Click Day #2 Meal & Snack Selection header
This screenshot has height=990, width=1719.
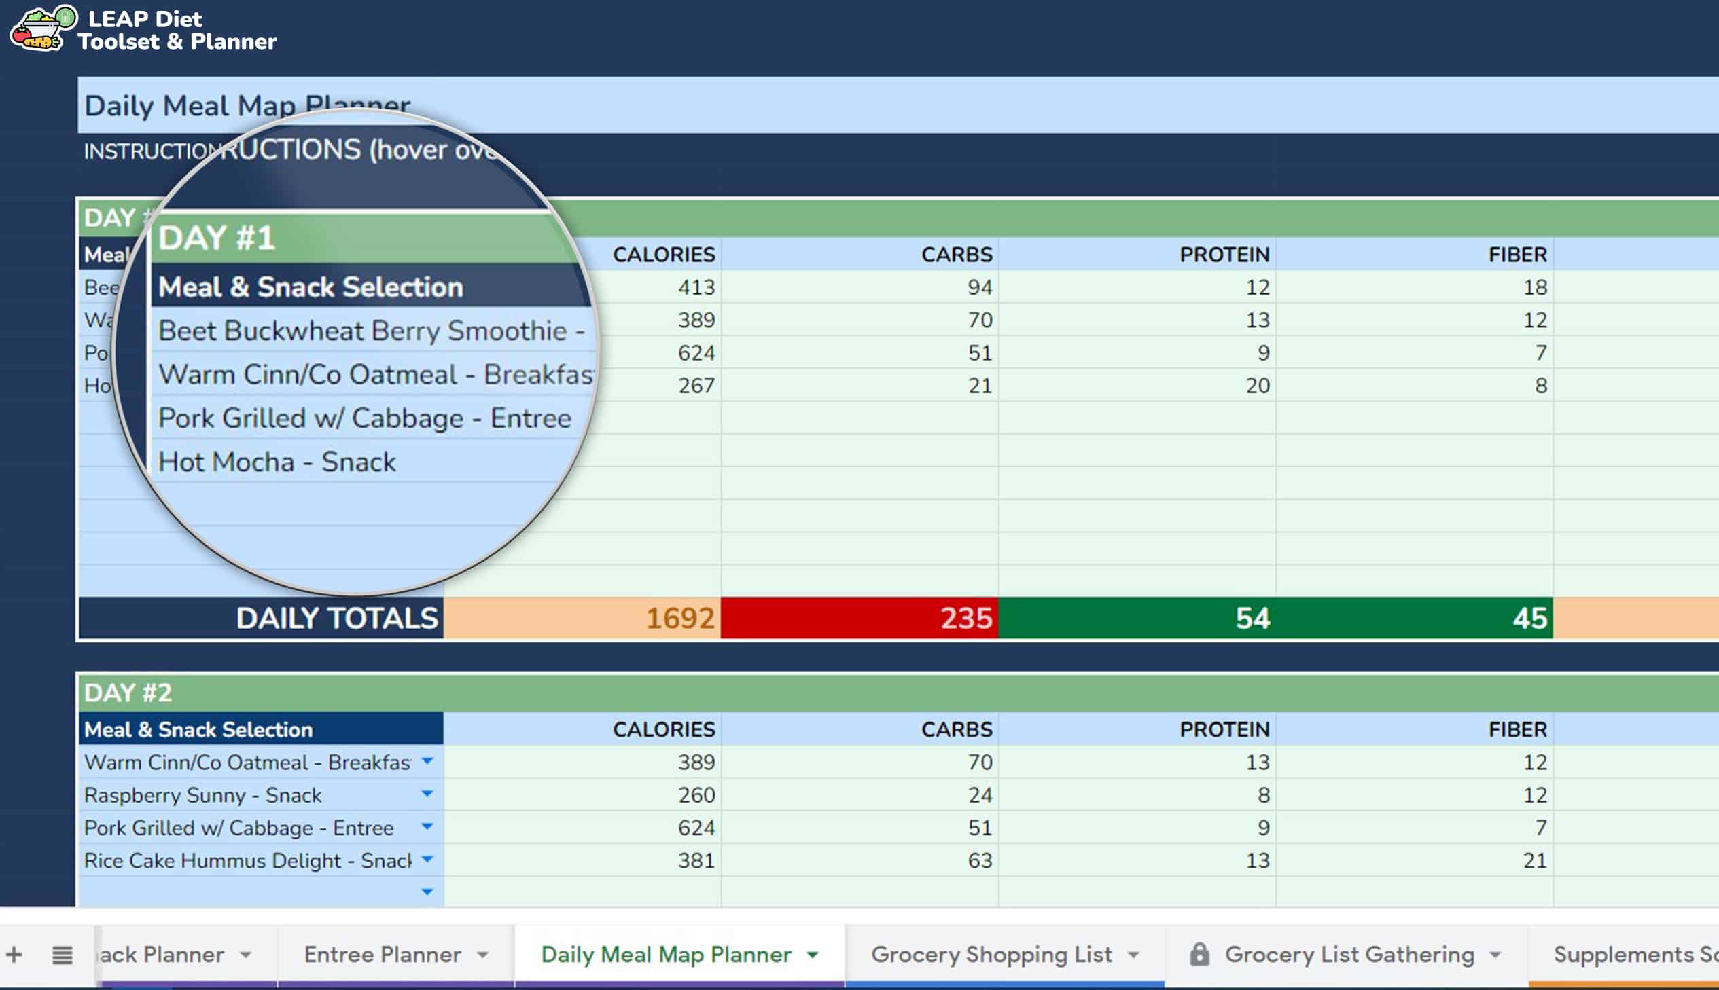pyautogui.click(x=261, y=729)
